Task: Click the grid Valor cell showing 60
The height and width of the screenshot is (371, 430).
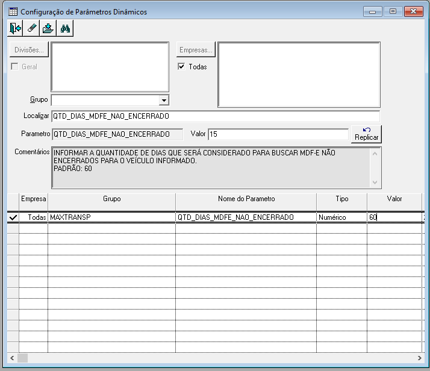Action: pyautogui.click(x=394, y=217)
